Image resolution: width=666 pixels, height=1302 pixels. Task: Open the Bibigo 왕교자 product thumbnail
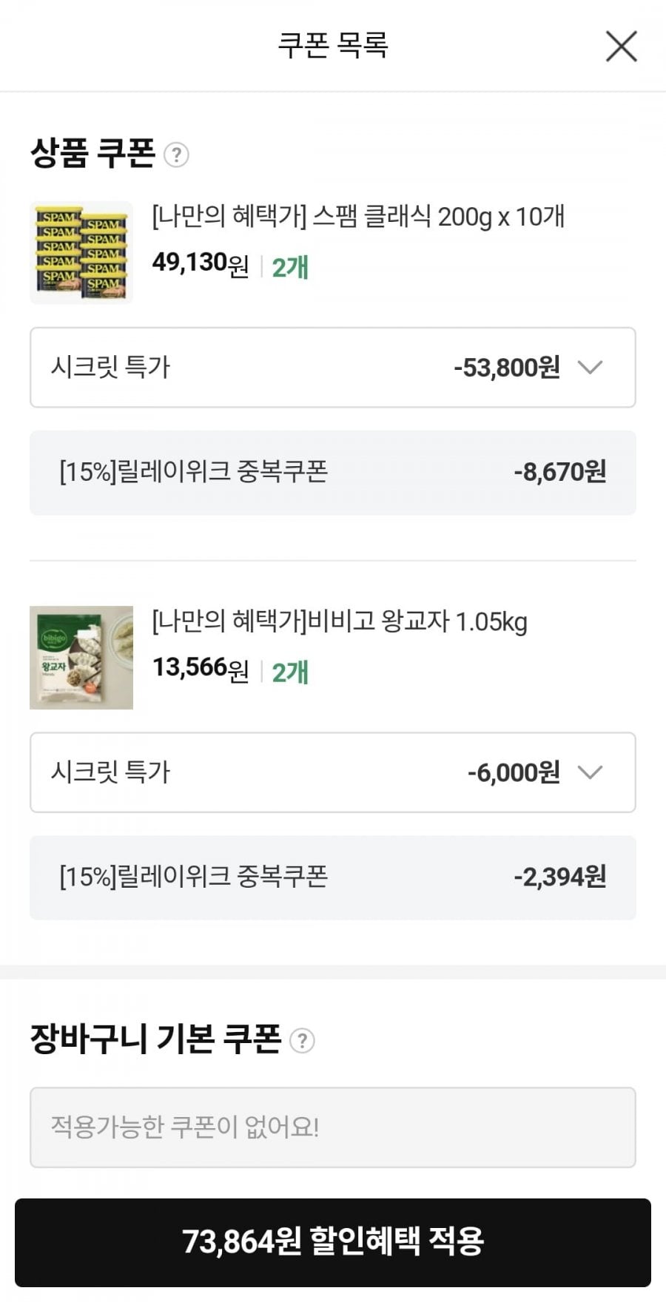coord(81,658)
